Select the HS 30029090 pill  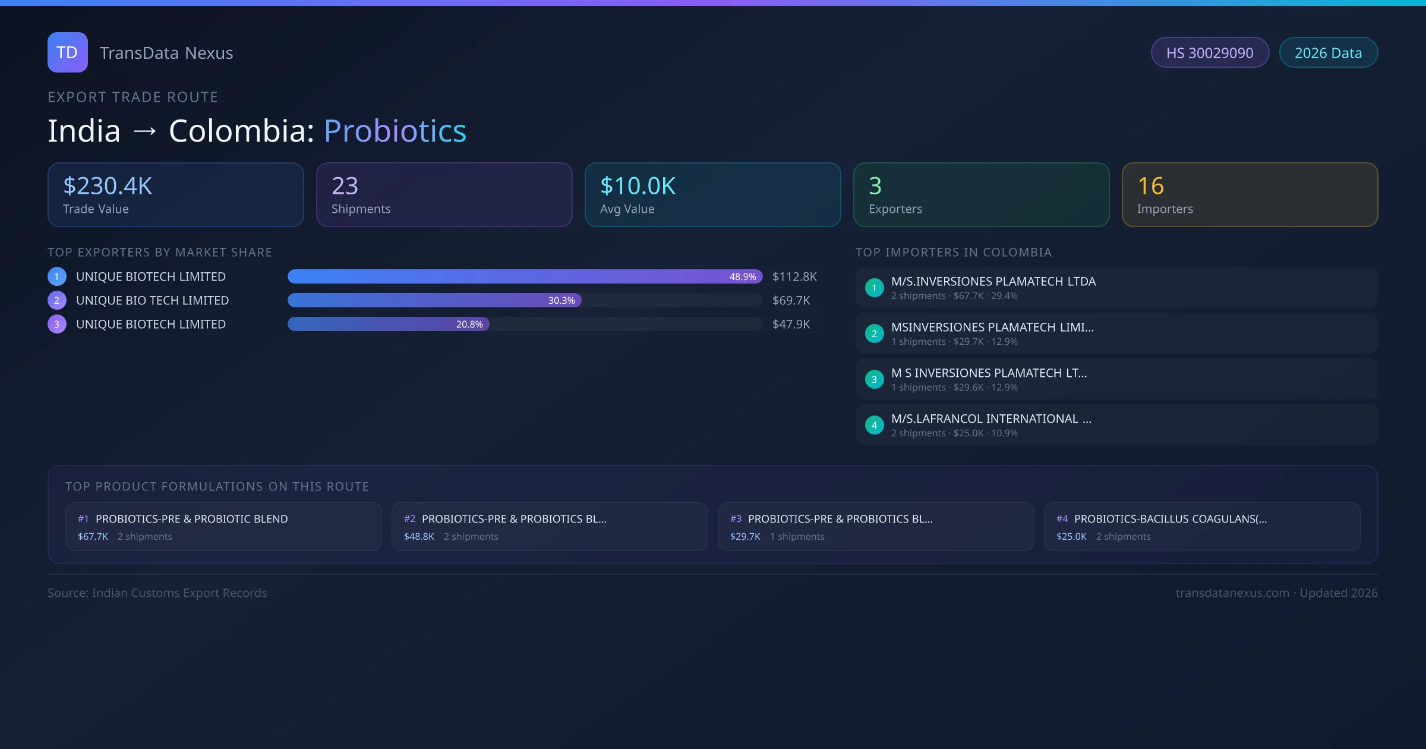[x=1209, y=53]
